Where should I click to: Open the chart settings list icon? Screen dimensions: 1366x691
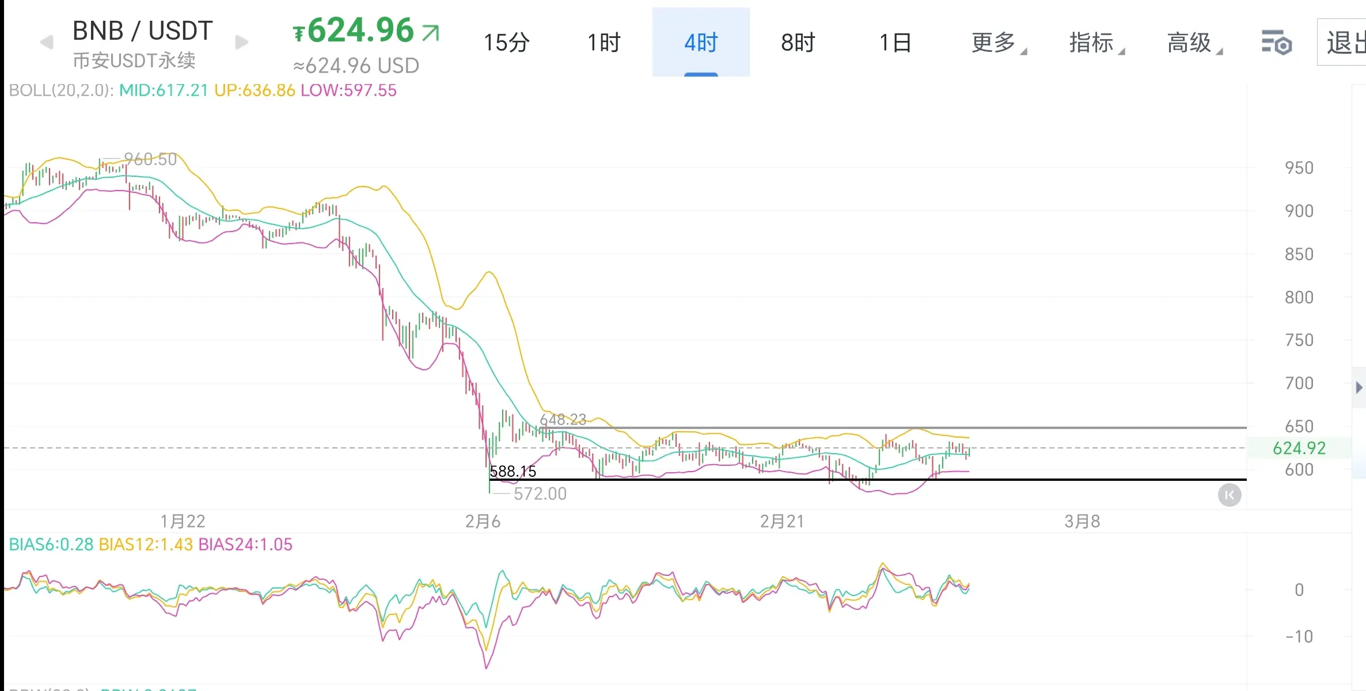tap(1276, 43)
